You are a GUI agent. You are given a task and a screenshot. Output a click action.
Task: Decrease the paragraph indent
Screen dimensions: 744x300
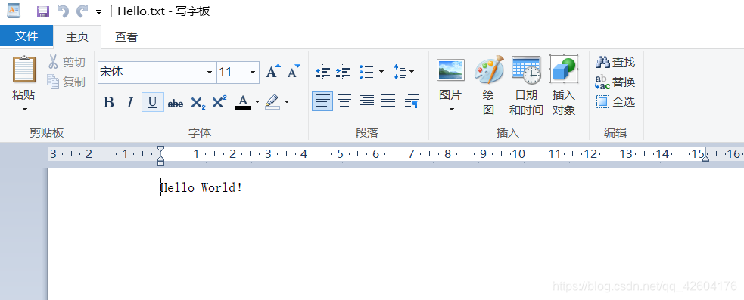[322, 72]
